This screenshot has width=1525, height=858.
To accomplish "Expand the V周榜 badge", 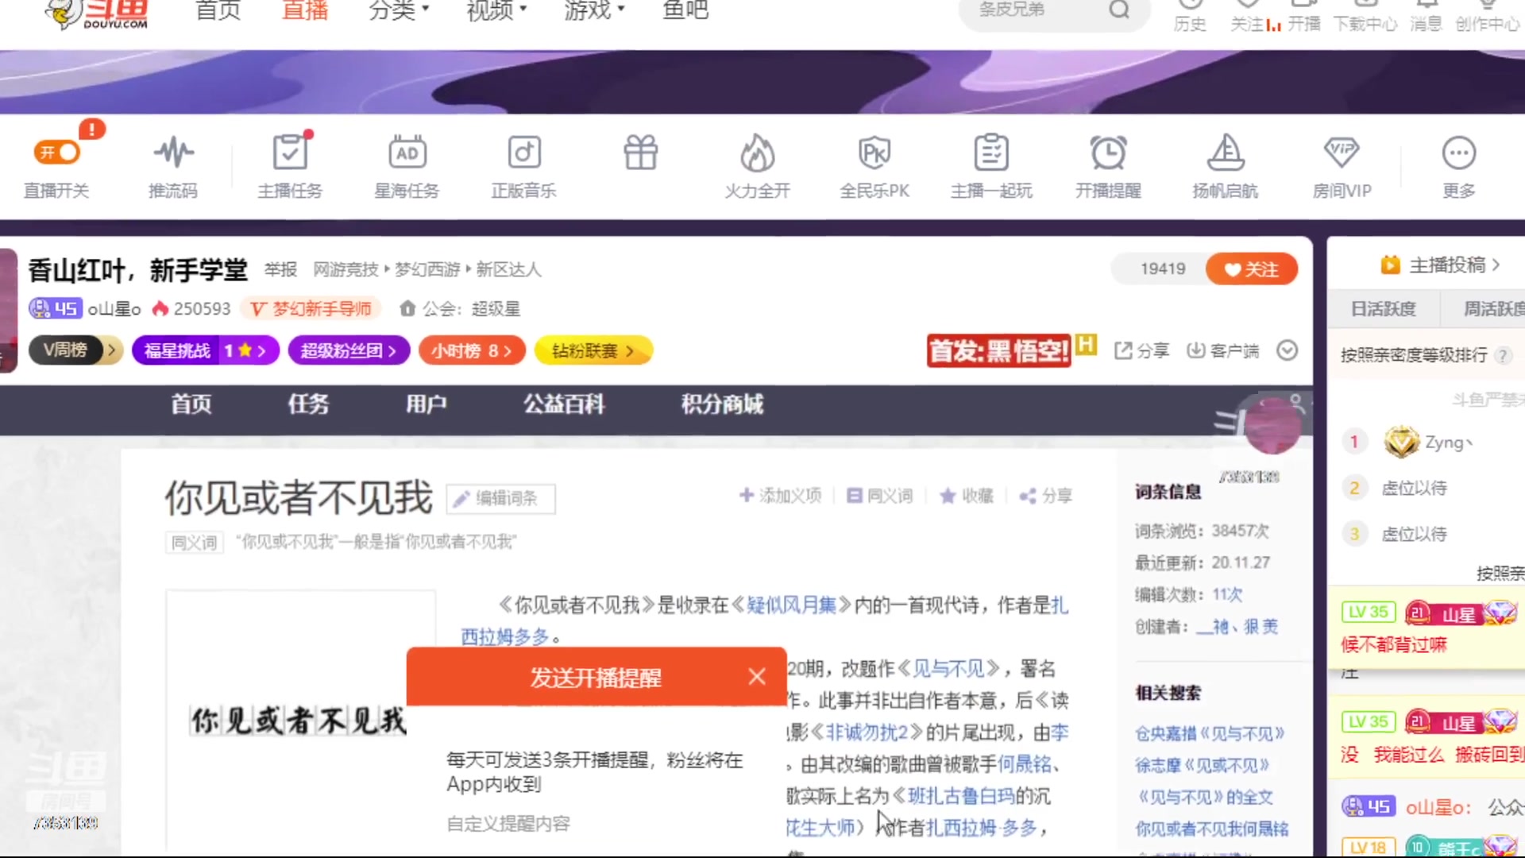I will [x=75, y=350].
